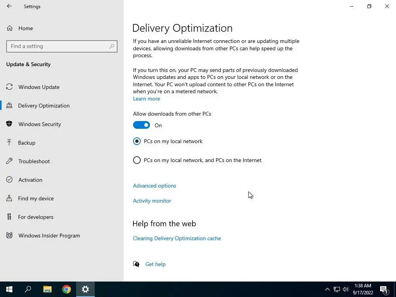Viewport: 396px width, 297px height.
Task: Open the notification action center icon
Action: tap(384, 290)
